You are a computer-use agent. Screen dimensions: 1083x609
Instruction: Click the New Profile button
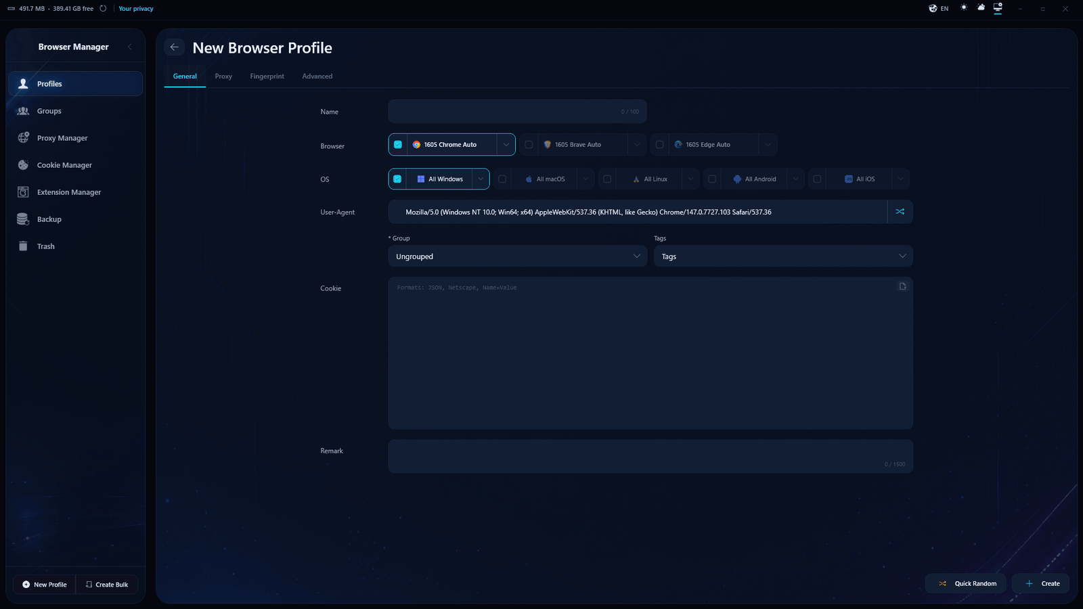[x=45, y=585]
